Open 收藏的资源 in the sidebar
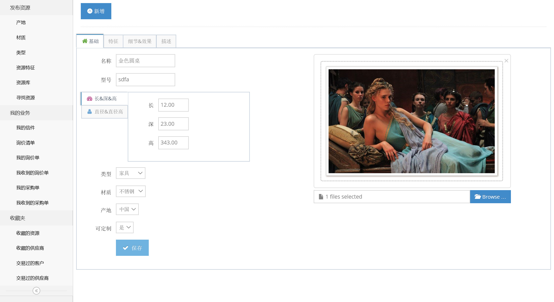554x302 pixels. (x=36, y=233)
